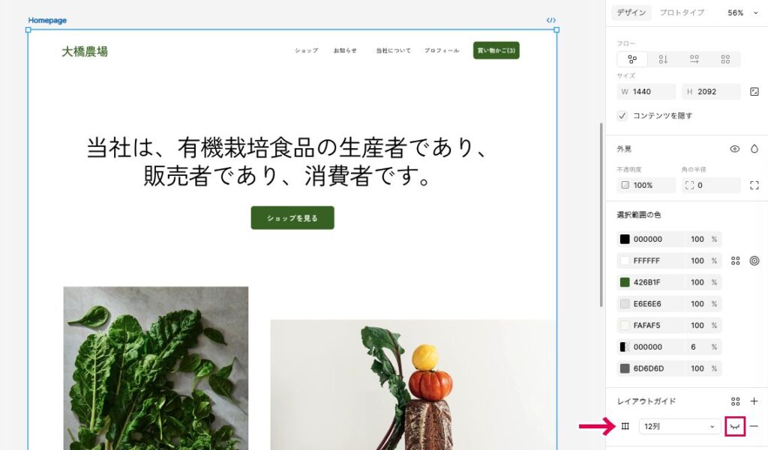768x450 pixels.
Task: Expand individual corner radius icon
Action: (x=754, y=185)
